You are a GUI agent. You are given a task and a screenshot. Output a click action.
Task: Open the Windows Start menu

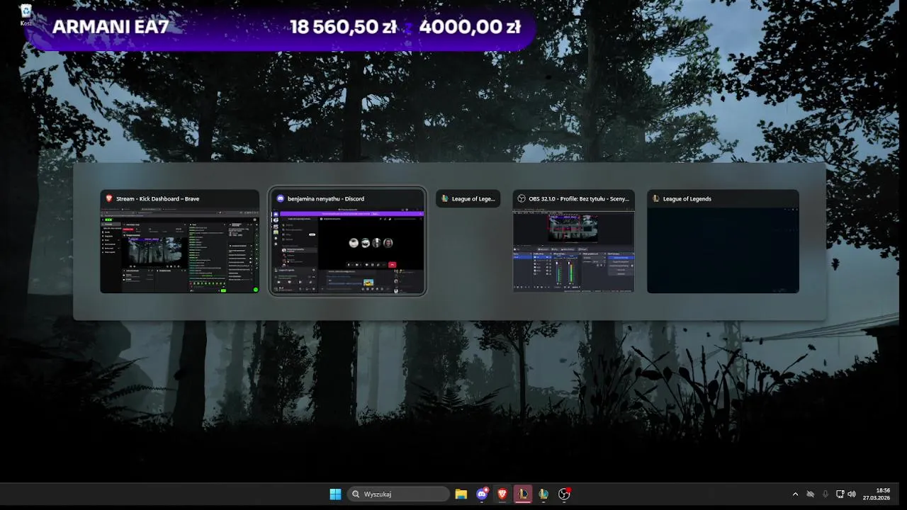click(335, 494)
